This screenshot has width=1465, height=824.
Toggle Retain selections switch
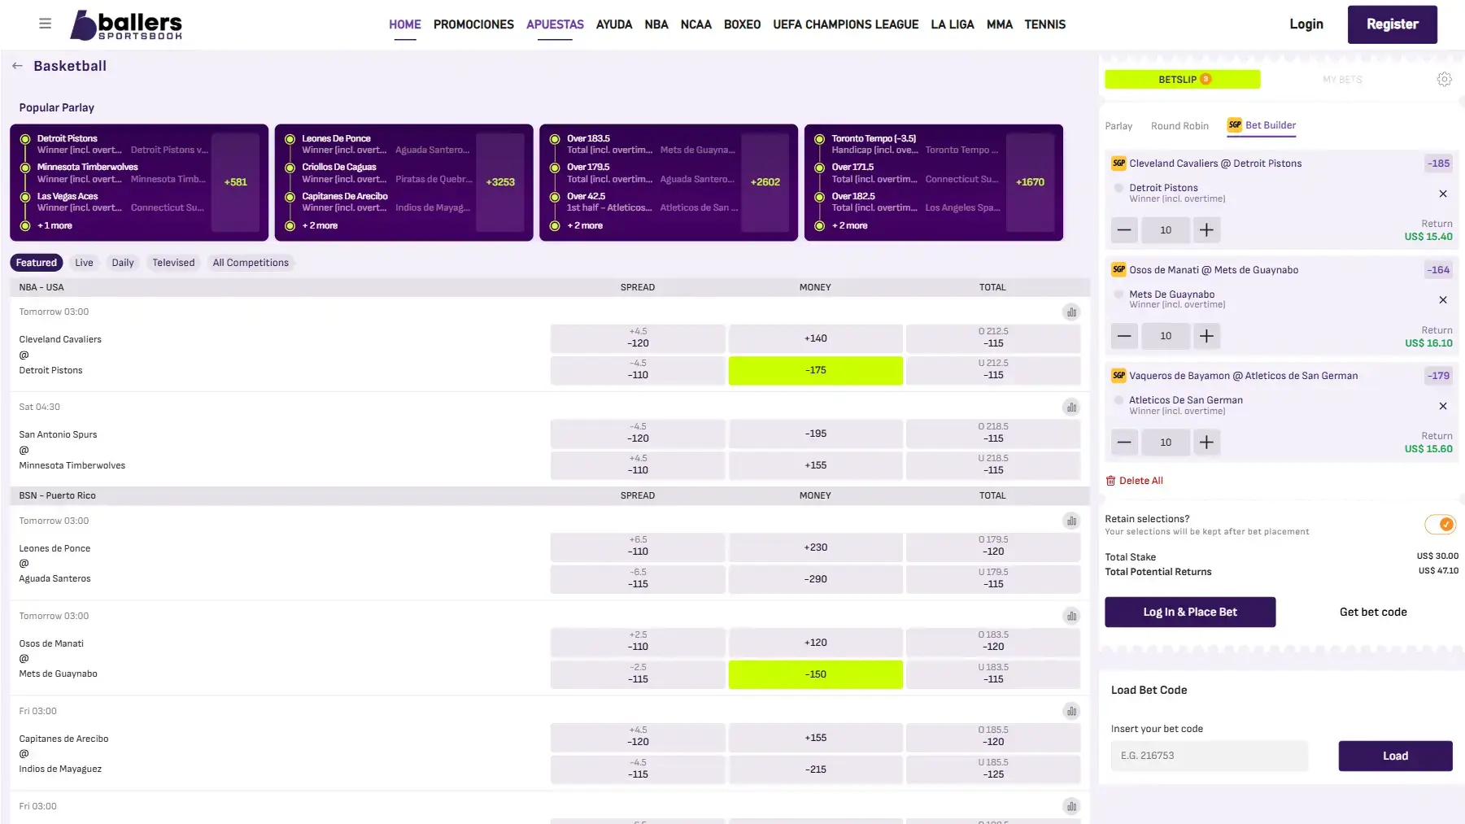click(x=1440, y=525)
